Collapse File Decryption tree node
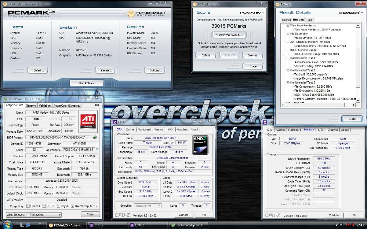Screen dimensions: 367x229 coord(288,33)
